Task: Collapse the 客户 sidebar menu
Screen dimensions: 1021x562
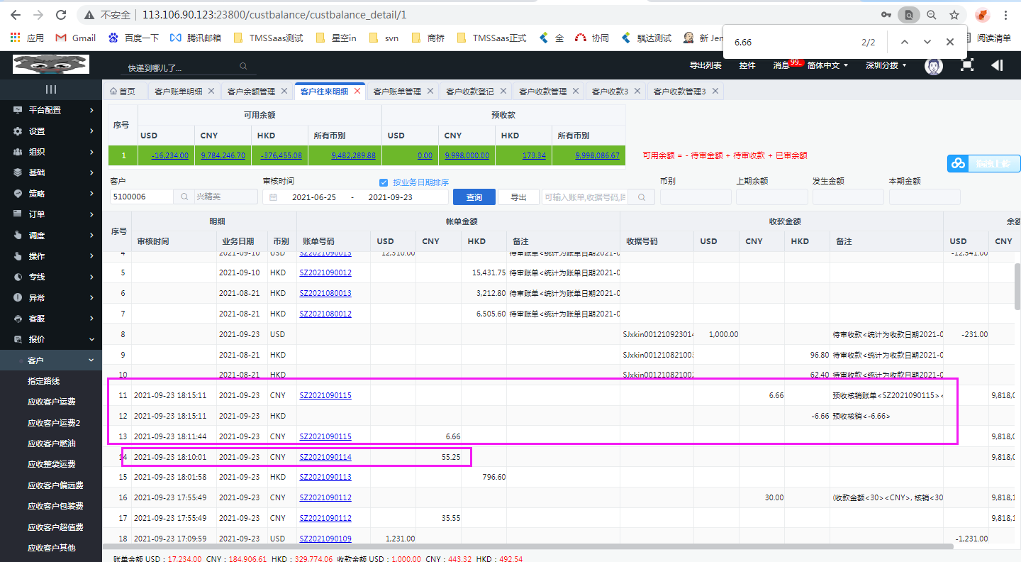Action: [51, 360]
